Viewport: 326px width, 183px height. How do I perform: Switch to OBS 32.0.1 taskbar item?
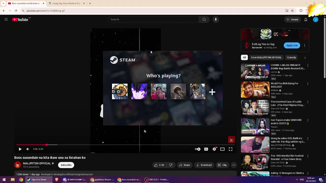coord(157,180)
